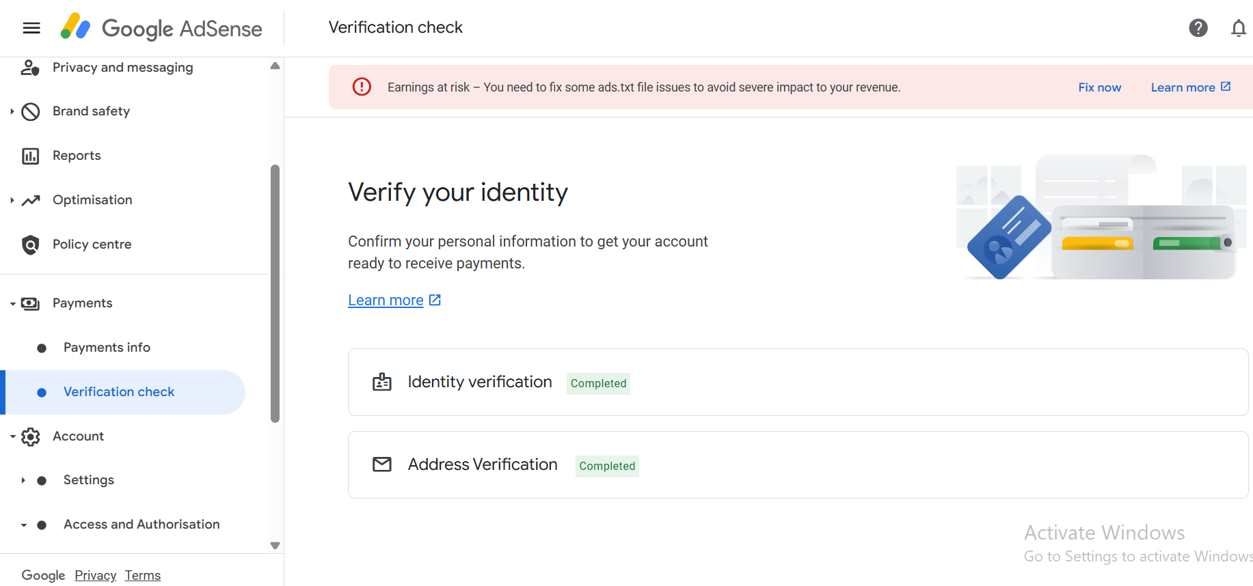Click the Privacy and messaging person icon
1253x586 pixels.
30,68
